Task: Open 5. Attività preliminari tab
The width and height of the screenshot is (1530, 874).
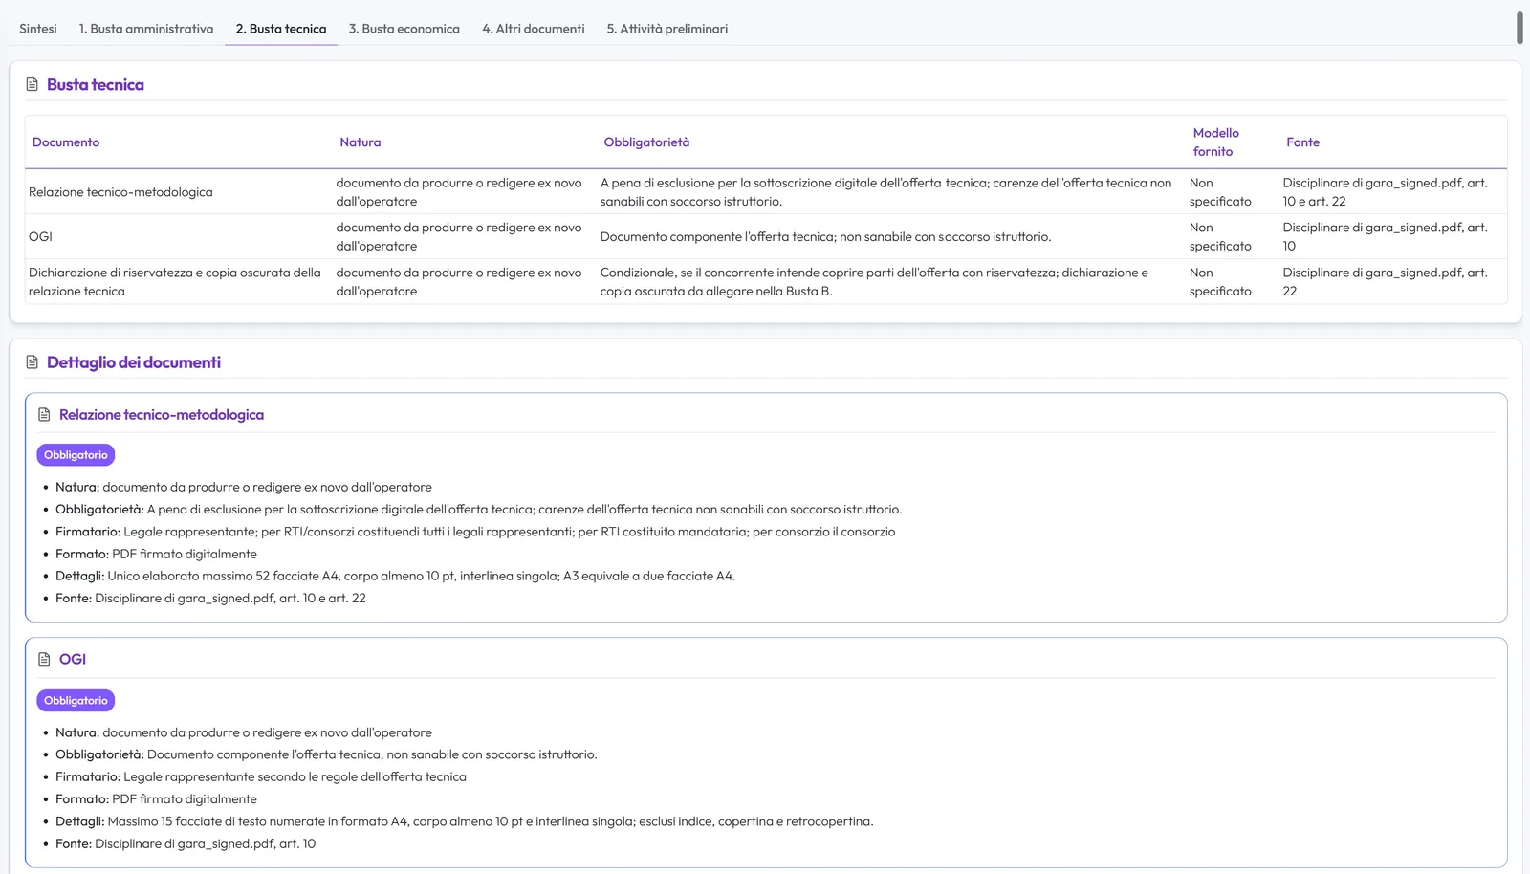Action: (x=667, y=29)
